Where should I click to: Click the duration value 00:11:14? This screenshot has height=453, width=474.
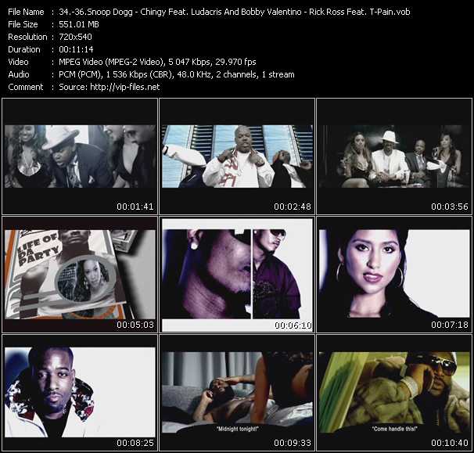click(76, 49)
